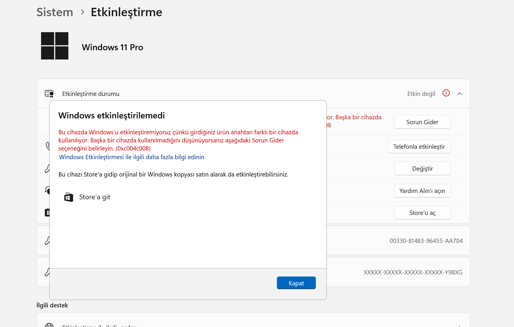The width and height of the screenshot is (514, 327).
Task: Click the red info icon next to Etkin değil
Action: pyautogui.click(x=446, y=93)
